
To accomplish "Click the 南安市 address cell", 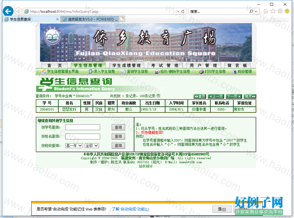I will [244, 109].
